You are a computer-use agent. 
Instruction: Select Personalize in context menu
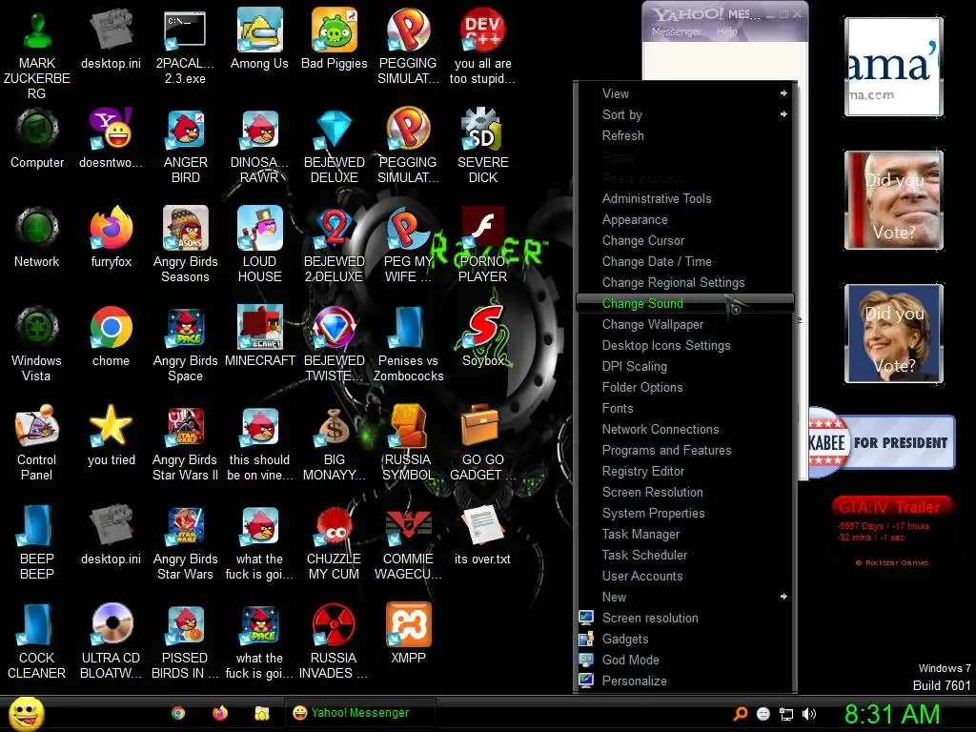[x=685, y=681]
